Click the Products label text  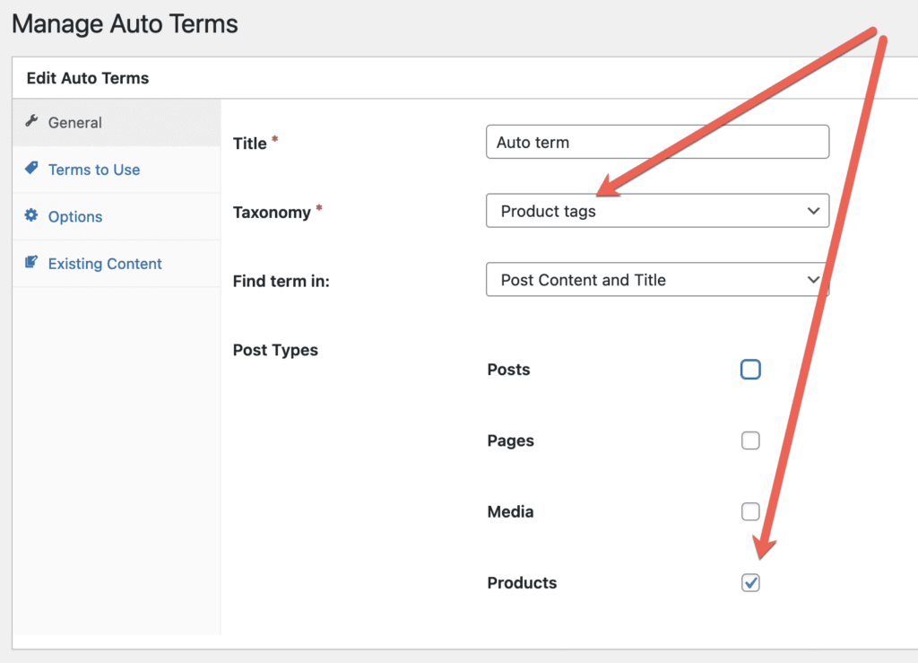(x=523, y=583)
